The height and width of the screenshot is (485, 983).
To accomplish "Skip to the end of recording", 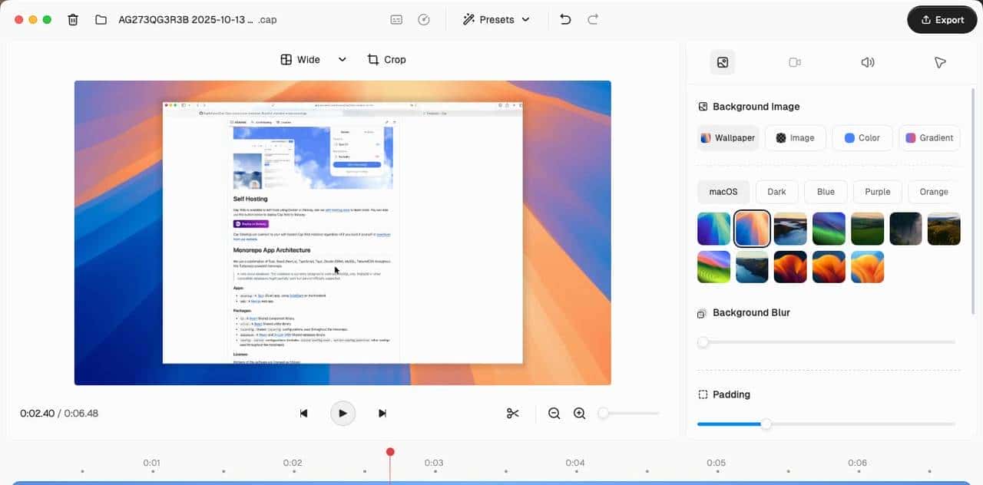I will point(382,414).
